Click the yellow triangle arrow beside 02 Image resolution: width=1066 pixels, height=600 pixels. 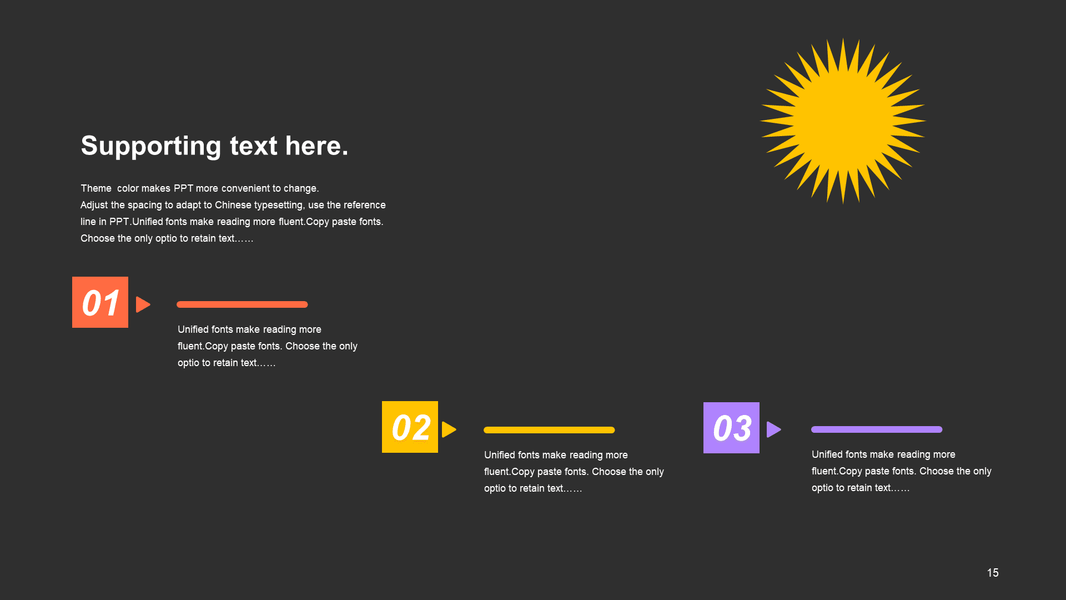pyautogui.click(x=449, y=429)
